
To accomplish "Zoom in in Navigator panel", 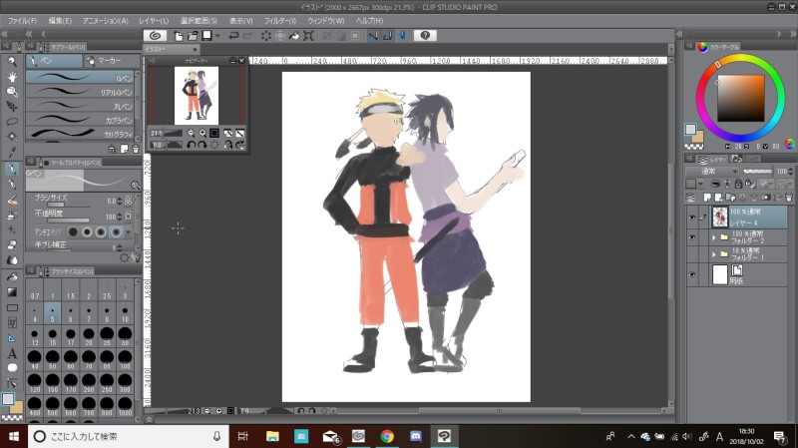I will click(x=202, y=133).
